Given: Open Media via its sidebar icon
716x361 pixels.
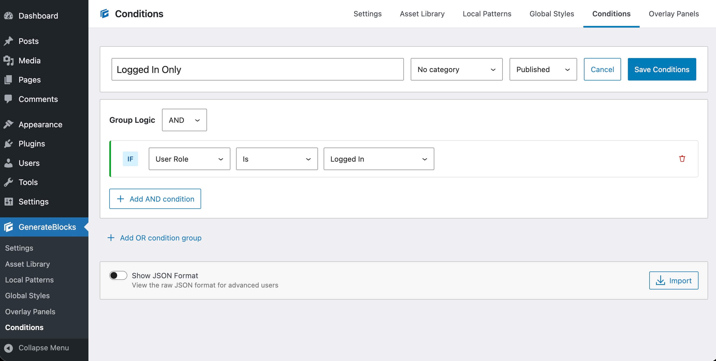Looking at the screenshot, I should (8, 61).
